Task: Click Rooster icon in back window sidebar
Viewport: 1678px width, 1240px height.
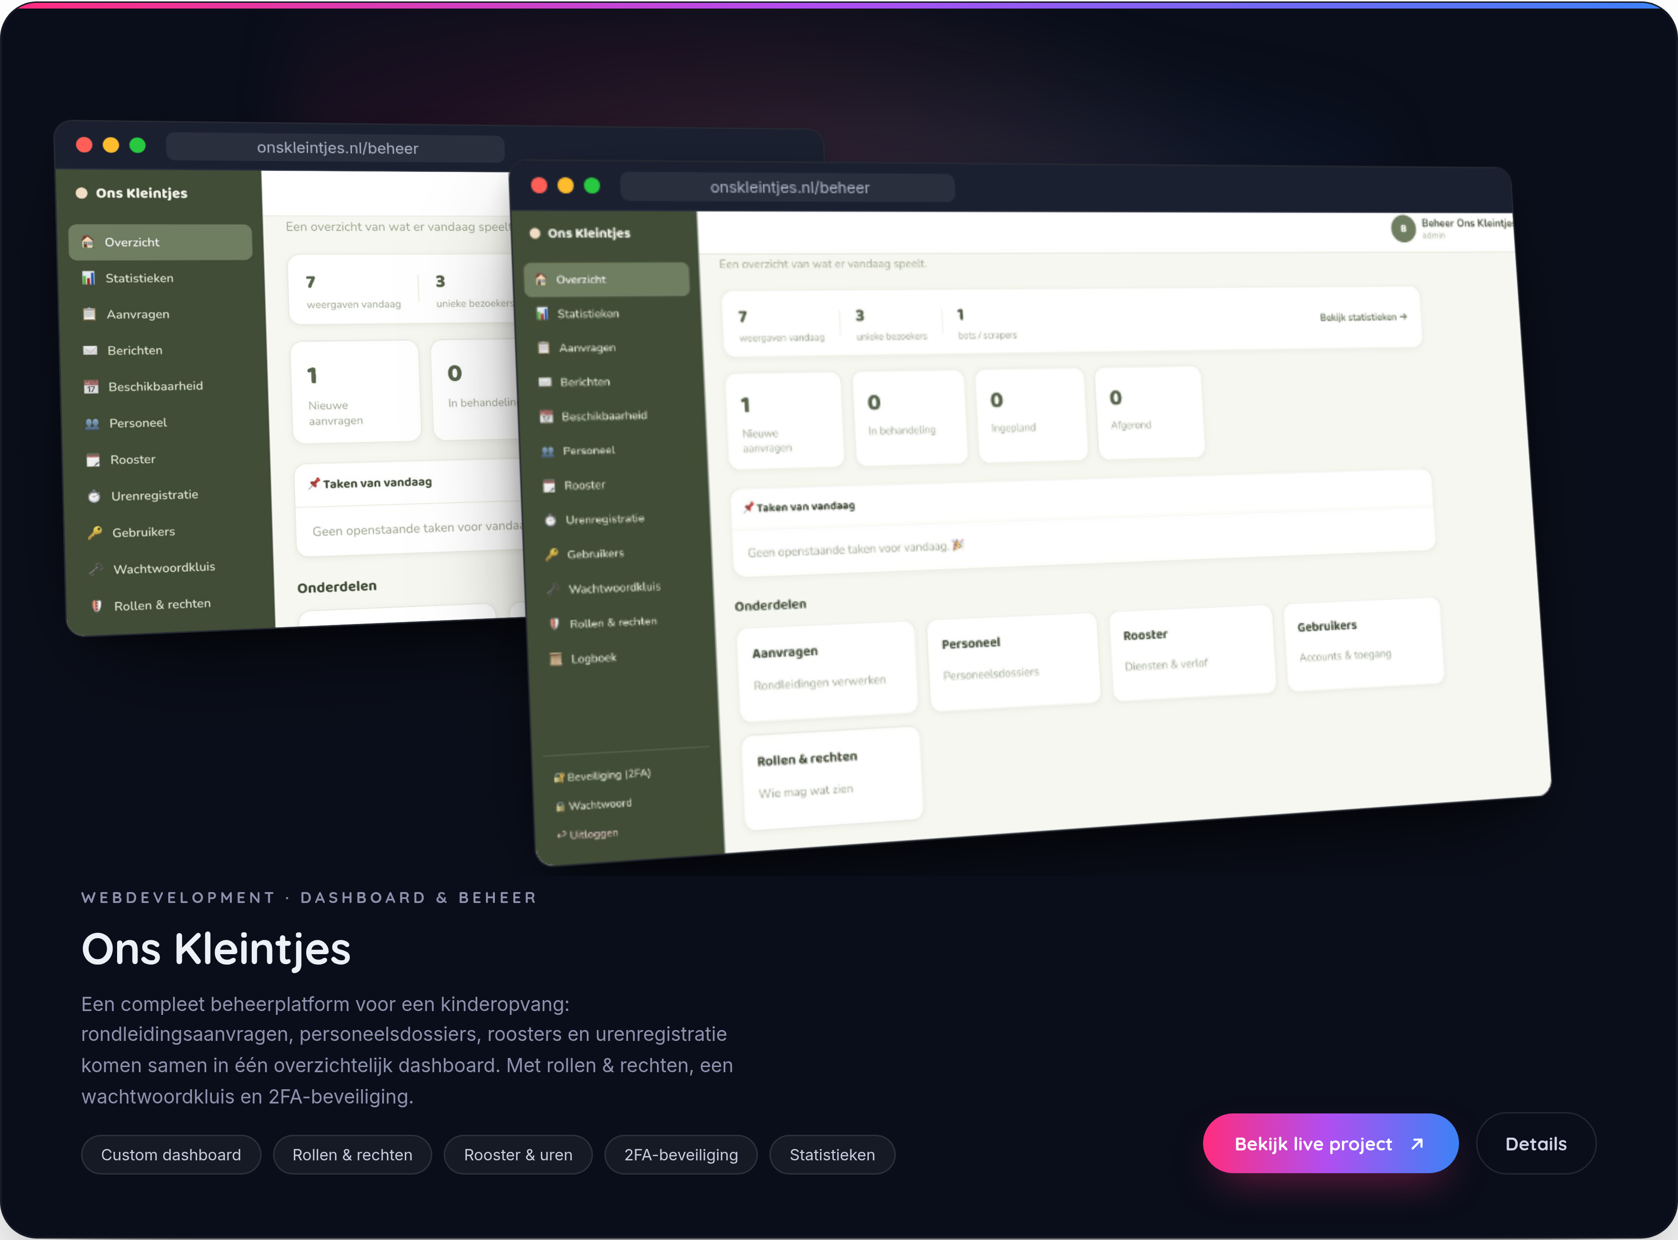Action: (93, 460)
